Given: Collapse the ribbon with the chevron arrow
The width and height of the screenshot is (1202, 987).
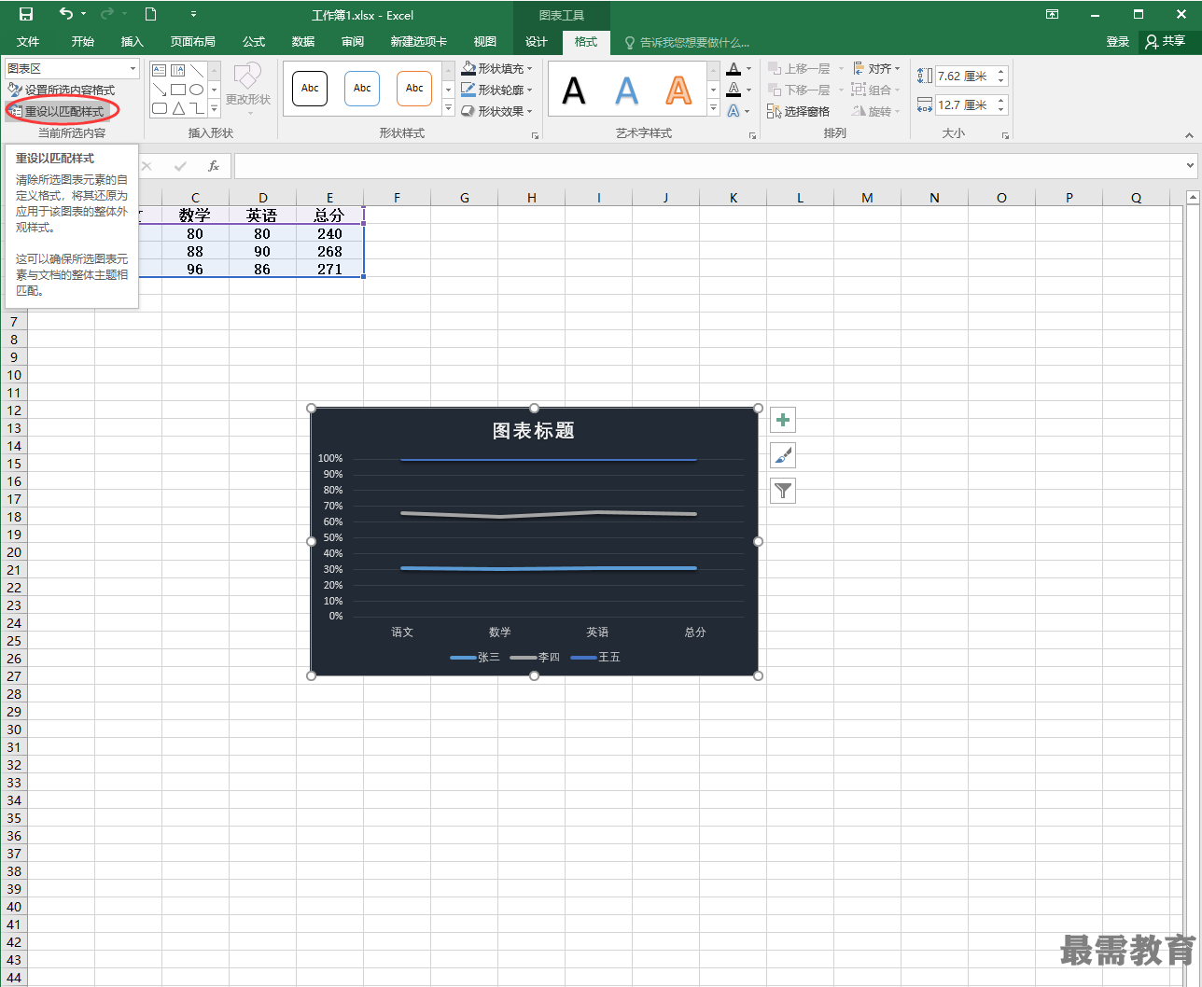Looking at the screenshot, I should [x=1189, y=135].
